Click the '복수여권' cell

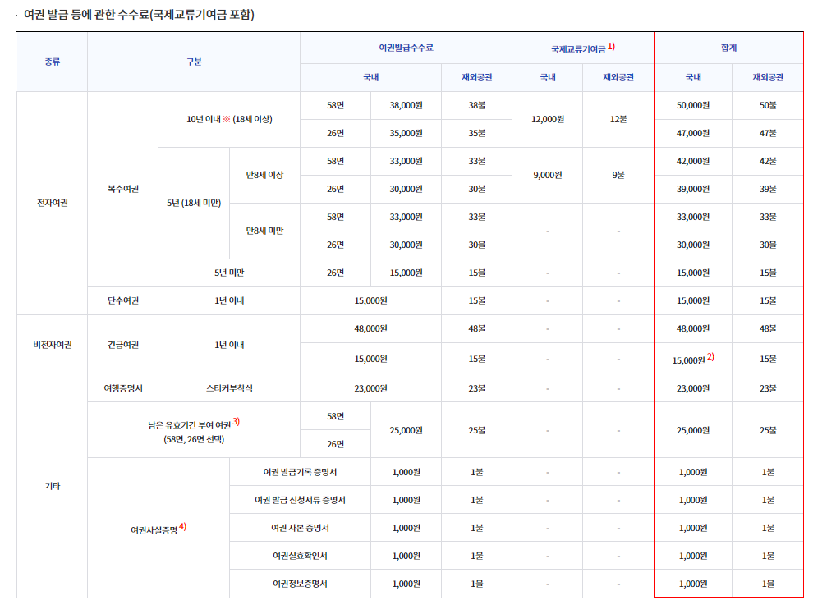coord(123,189)
